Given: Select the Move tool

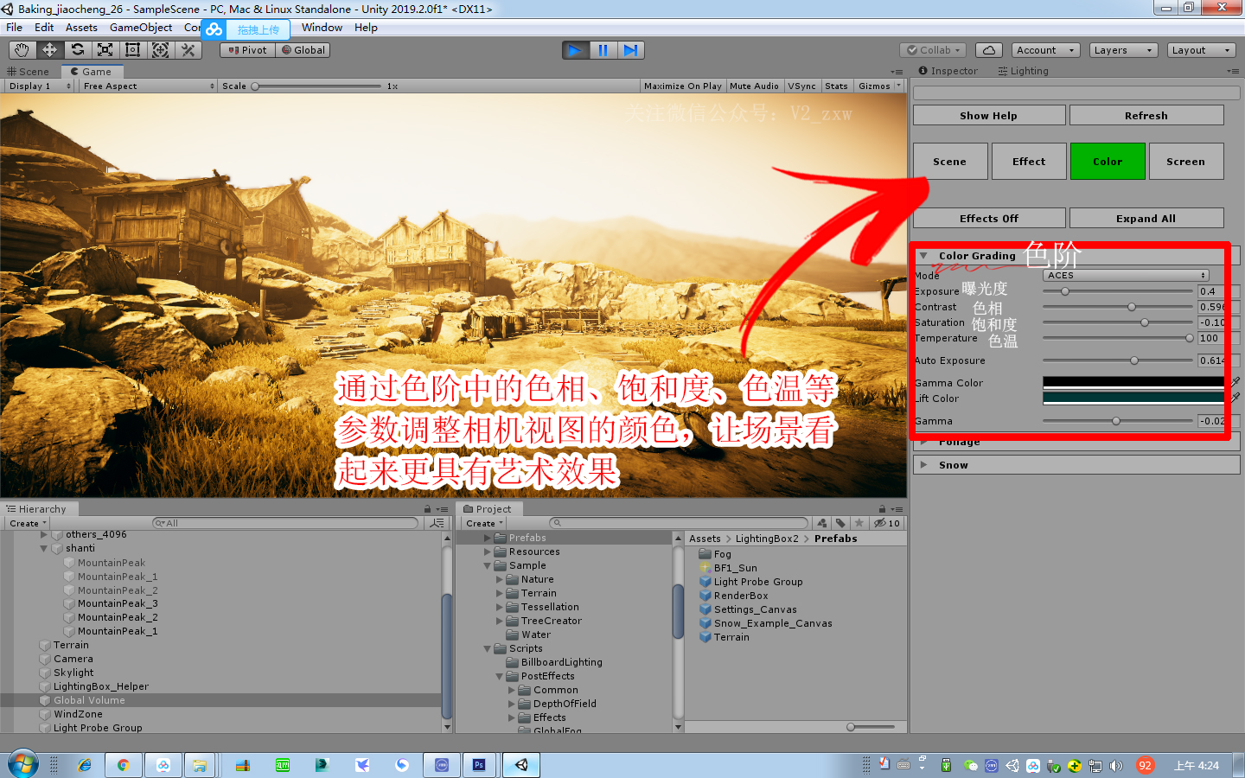Looking at the screenshot, I should (49, 50).
